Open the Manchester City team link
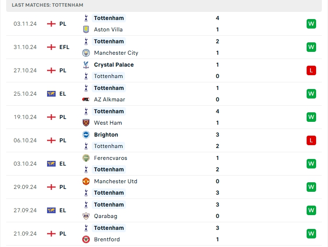328x247 pixels. click(x=116, y=53)
